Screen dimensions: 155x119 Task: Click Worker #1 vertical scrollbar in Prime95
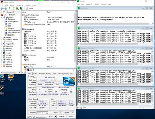click(152, 37)
